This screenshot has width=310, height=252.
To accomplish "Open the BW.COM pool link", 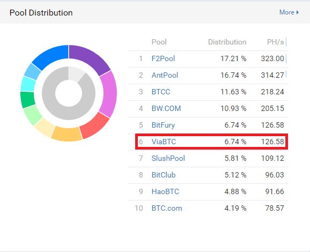I will pyautogui.click(x=166, y=108).
